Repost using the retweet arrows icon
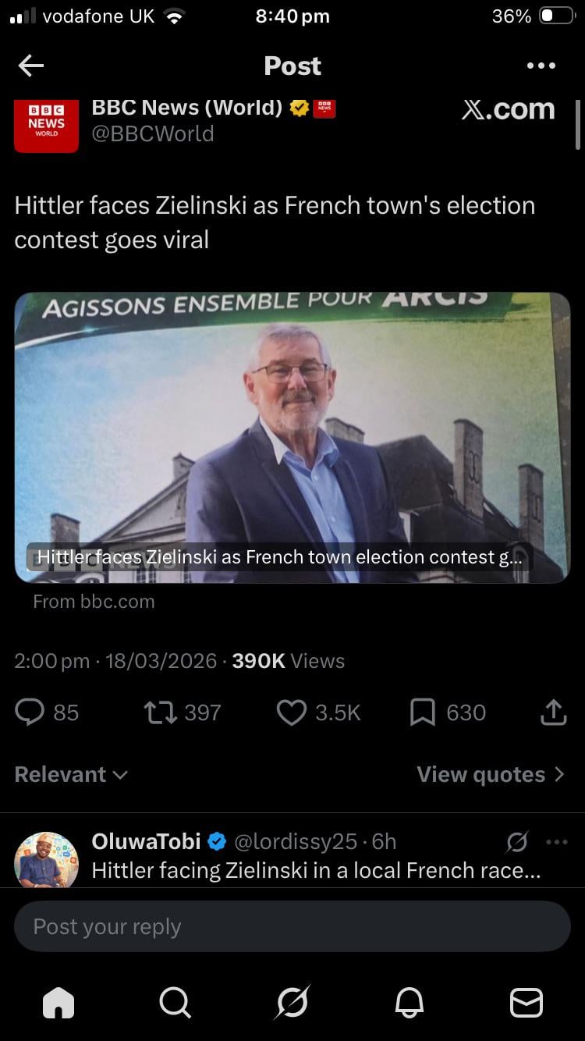Image resolution: width=585 pixels, height=1041 pixels. click(161, 712)
